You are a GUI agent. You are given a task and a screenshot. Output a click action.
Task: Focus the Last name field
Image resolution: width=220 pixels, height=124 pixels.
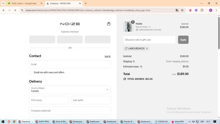91,100
